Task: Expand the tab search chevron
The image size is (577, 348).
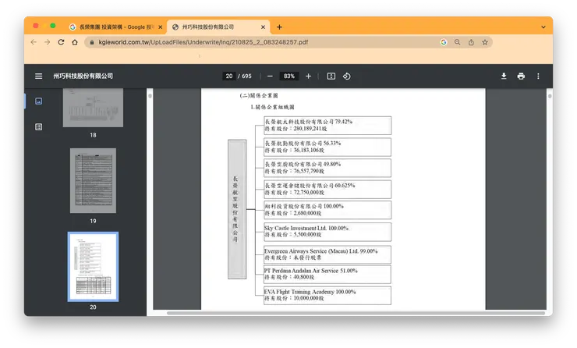Action: (543, 27)
